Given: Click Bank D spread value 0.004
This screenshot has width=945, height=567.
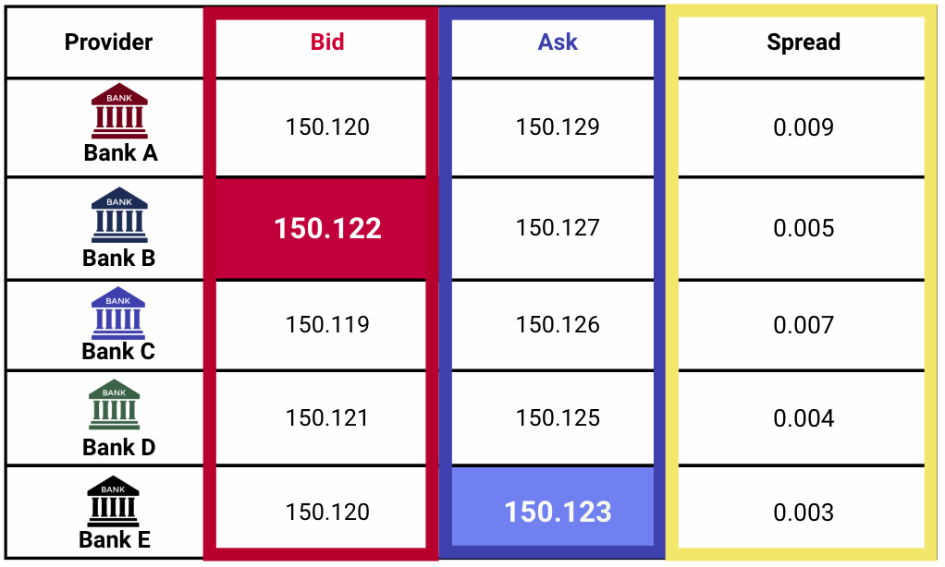Looking at the screenshot, I should pos(804,418).
